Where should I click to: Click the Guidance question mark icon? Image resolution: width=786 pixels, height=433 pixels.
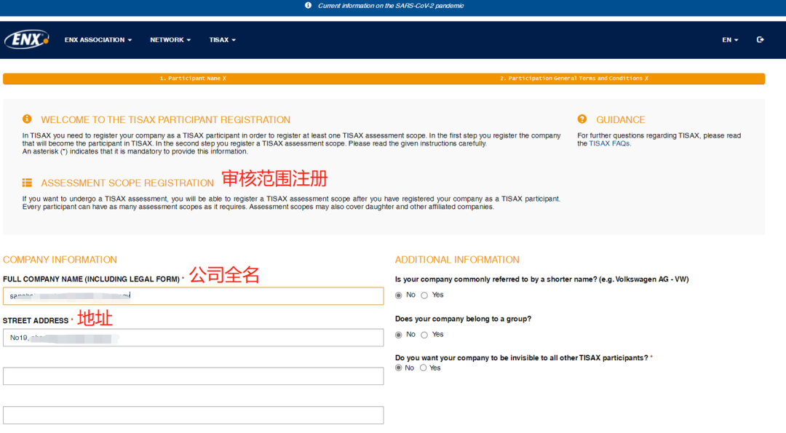[x=582, y=119]
